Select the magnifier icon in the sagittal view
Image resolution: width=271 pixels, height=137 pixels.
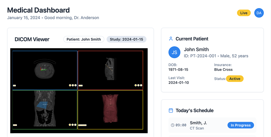[x=141, y=85]
